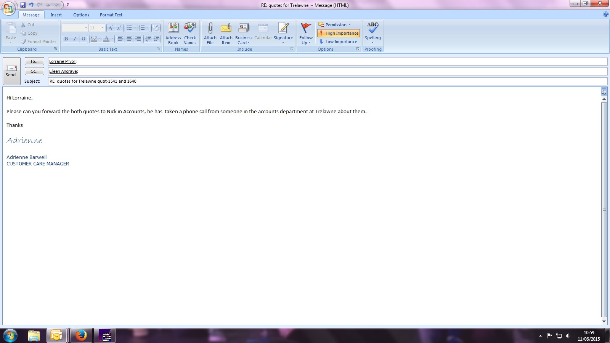This screenshot has width=610, height=343.
Task: Run the Spelling check
Action: (x=372, y=29)
